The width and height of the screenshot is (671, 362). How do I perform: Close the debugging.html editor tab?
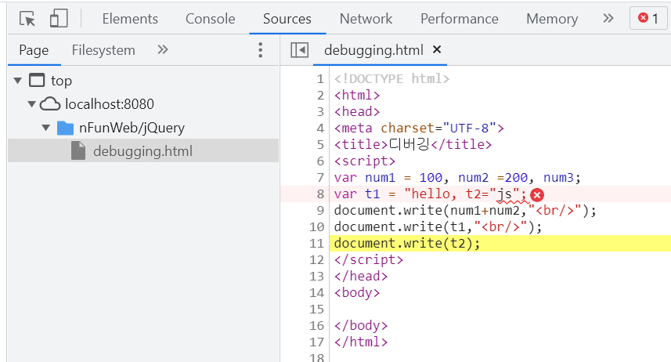click(436, 49)
